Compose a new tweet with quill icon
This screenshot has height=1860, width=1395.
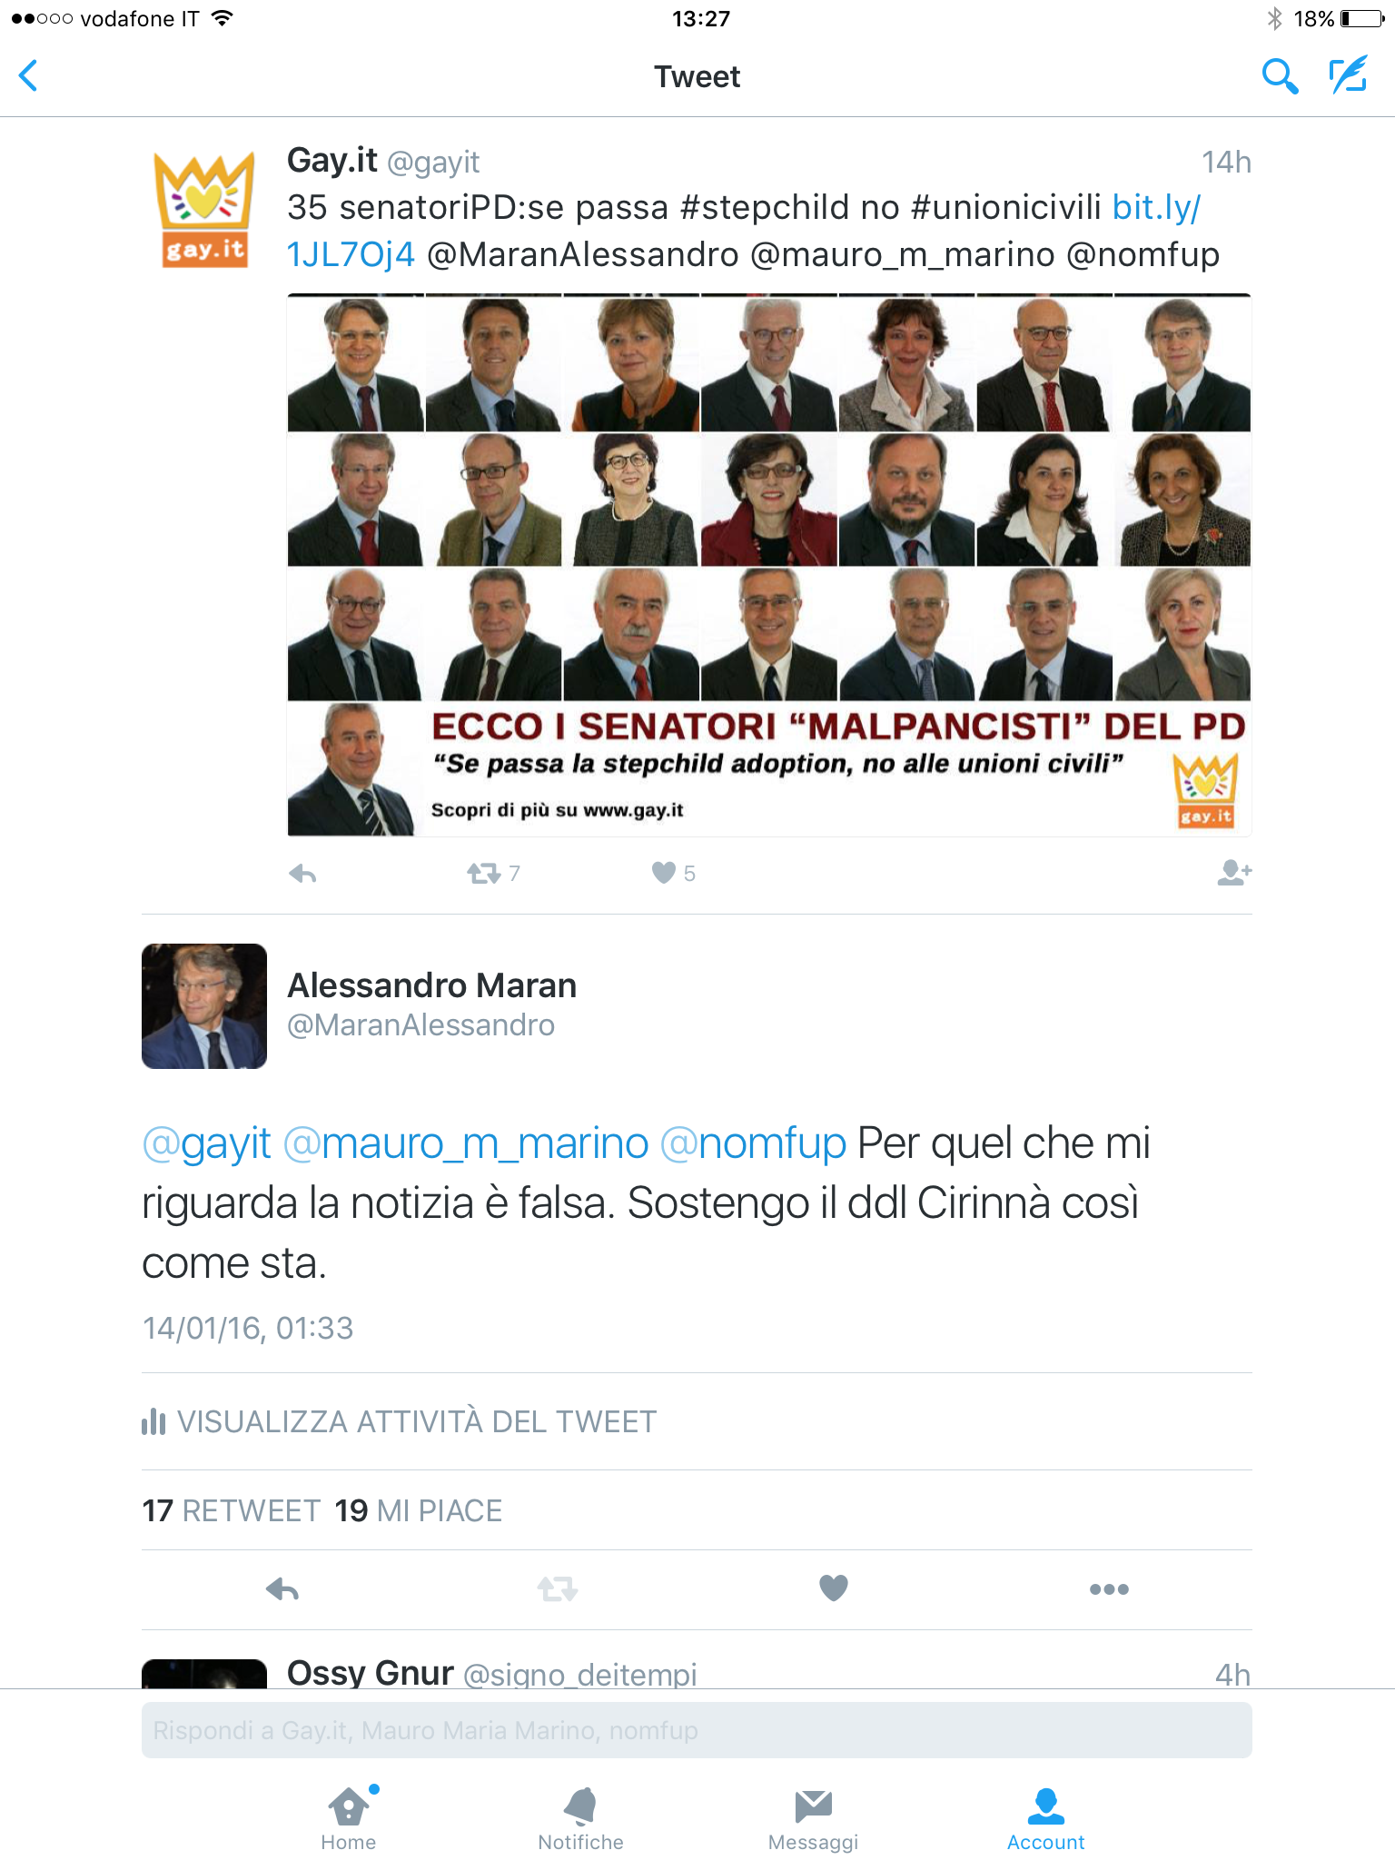[1348, 75]
